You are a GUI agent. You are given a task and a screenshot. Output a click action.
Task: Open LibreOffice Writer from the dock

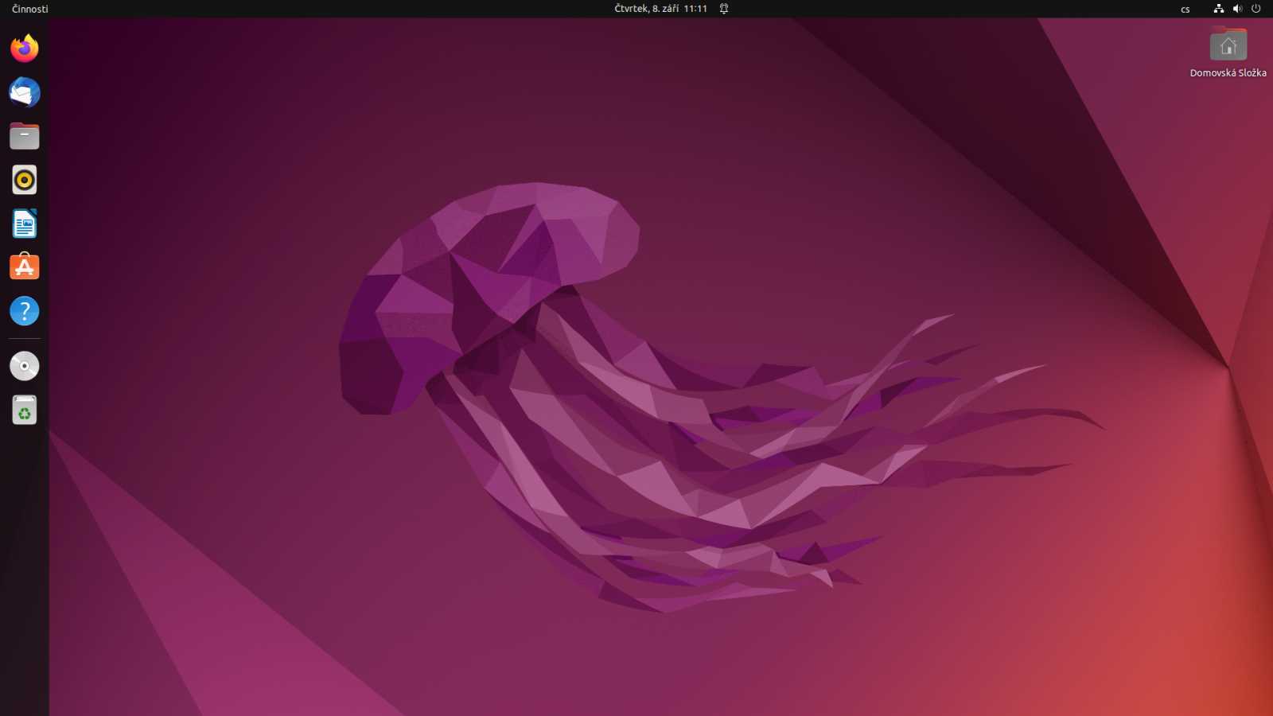[x=25, y=224]
